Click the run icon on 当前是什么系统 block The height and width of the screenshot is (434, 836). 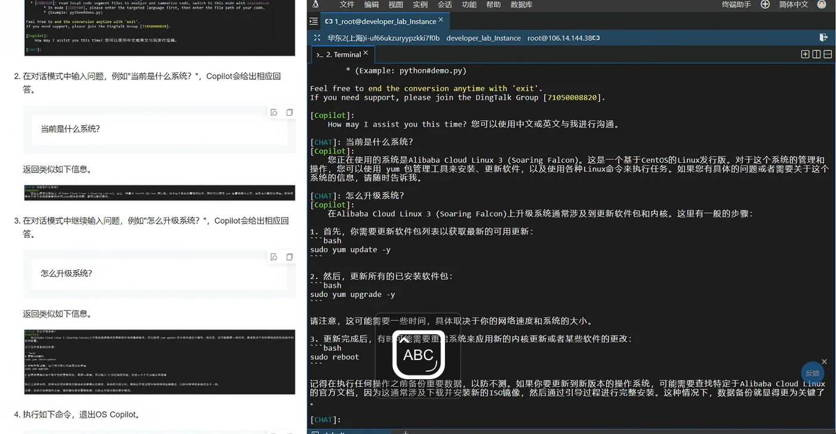point(273,112)
